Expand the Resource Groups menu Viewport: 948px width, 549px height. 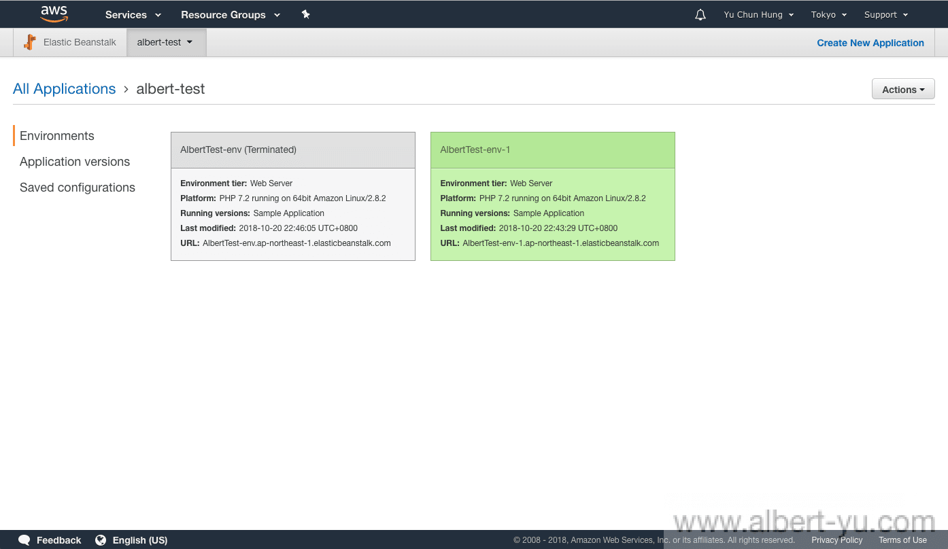[231, 14]
